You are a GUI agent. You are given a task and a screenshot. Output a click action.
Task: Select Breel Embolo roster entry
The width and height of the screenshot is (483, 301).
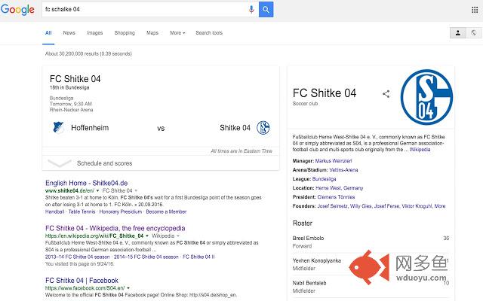click(309, 238)
